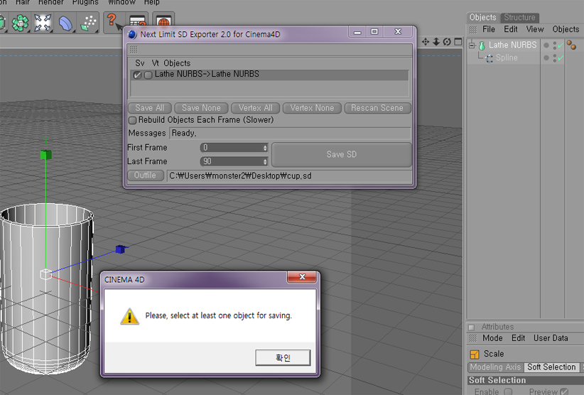Open the Attributes Edit menu
This screenshot has width=584, height=395.
(x=518, y=338)
